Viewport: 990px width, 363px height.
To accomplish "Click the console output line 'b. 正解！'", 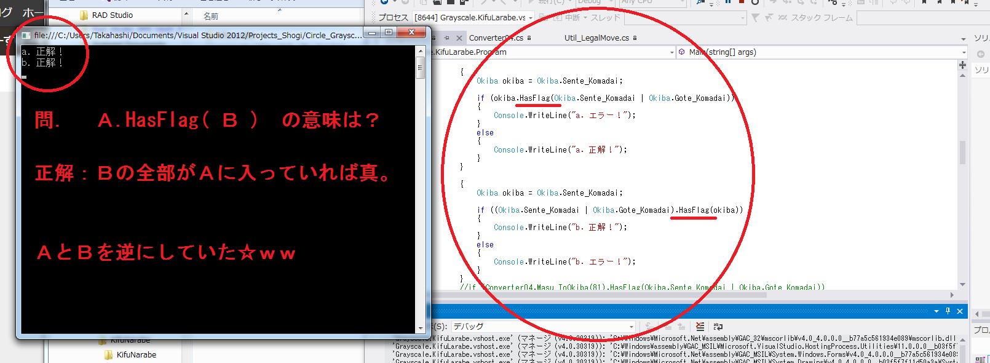I will click(x=42, y=62).
